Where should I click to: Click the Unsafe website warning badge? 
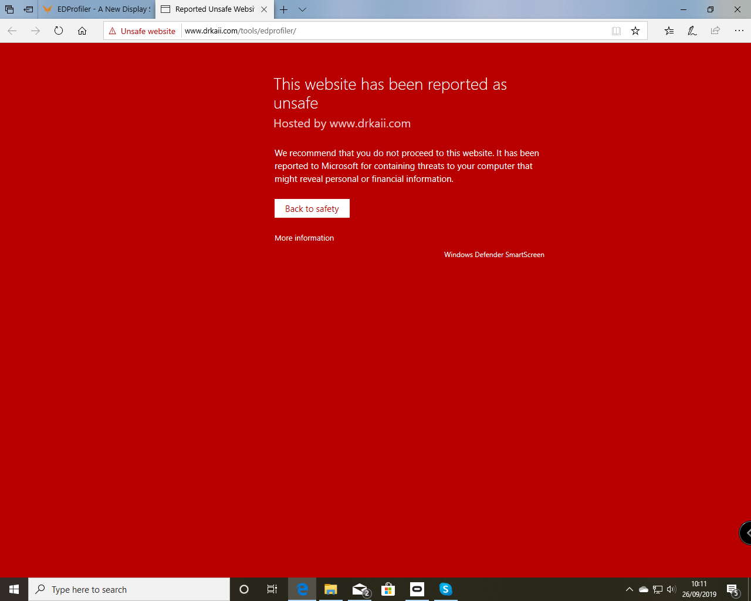point(142,31)
